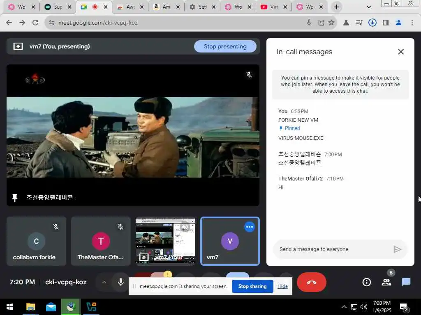Open Chrome downloads icon
This screenshot has width=421, height=315.
(x=372, y=23)
